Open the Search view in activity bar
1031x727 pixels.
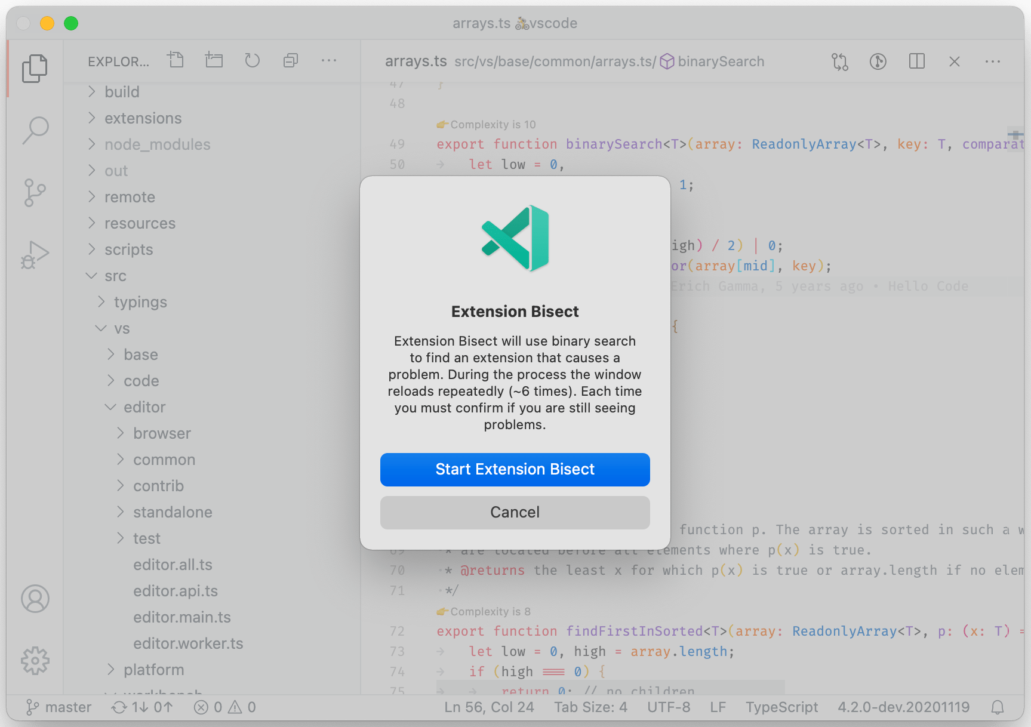tap(35, 130)
